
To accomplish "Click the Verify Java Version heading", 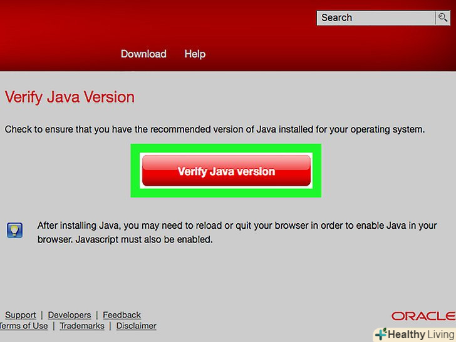I will [x=70, y=98].
